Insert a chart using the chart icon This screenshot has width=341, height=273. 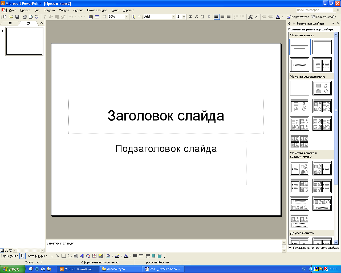[91, 17]
